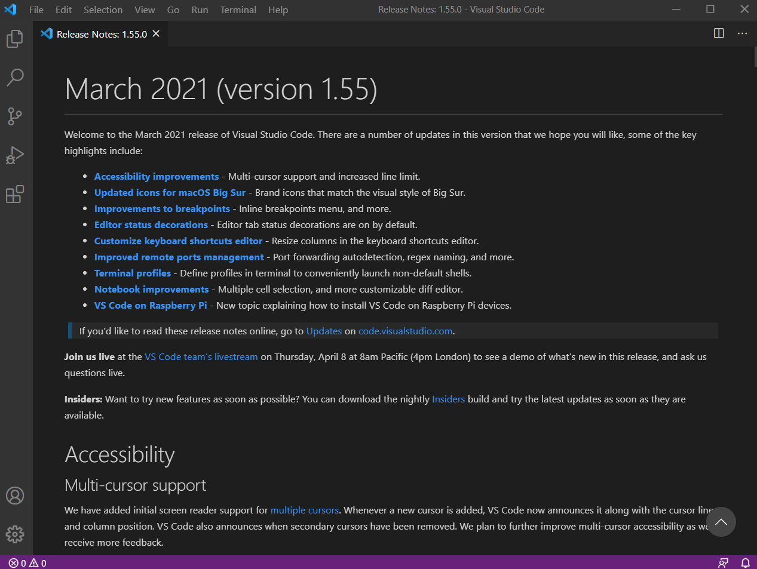
Task: Click the errors and warnings status indicator
Action: tap(27, 562)
